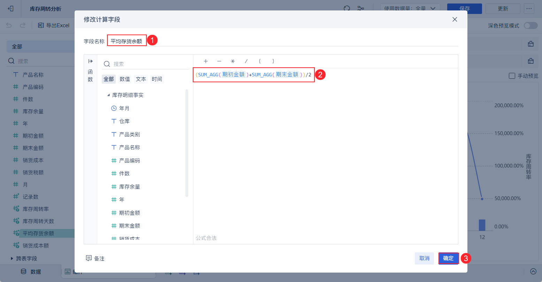Open the more options ellipsis menu
Image resolution: width=542 pixels, height=282 pixels.
coord(529,9)
